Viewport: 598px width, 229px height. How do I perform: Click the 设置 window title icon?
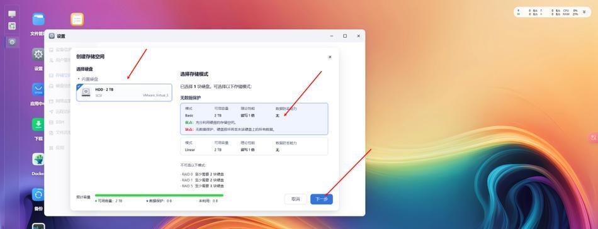click(x=52, y=36)
